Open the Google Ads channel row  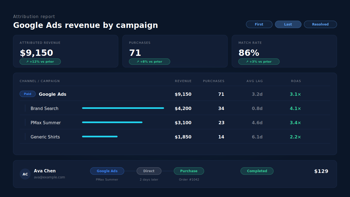coord(175,94)
